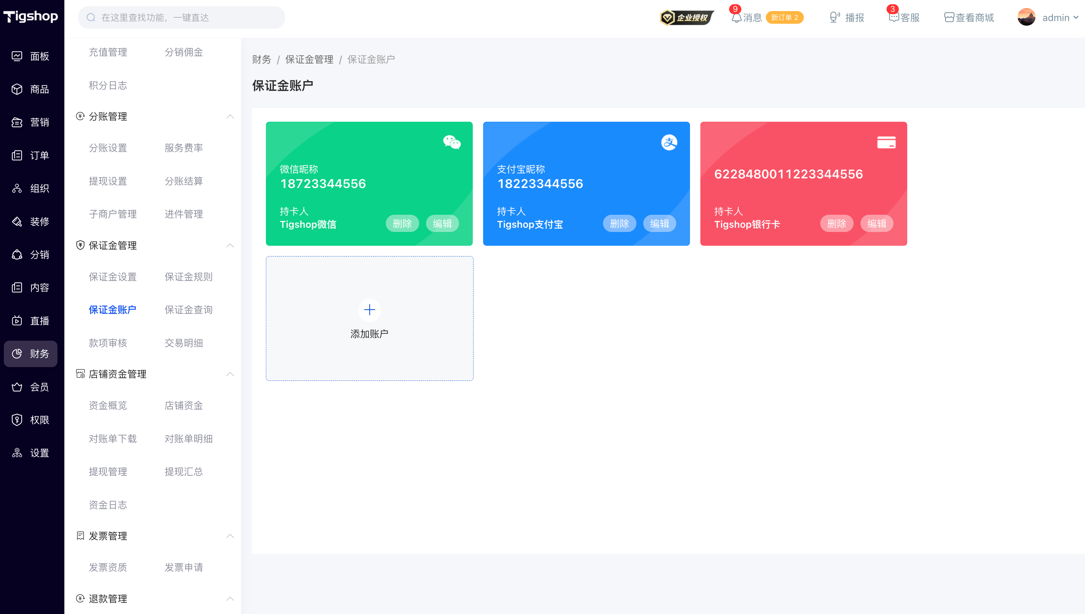Screen dimensions: 1085x614
Task: Click the 播报 broadcast icon
Action: point(834,17)
